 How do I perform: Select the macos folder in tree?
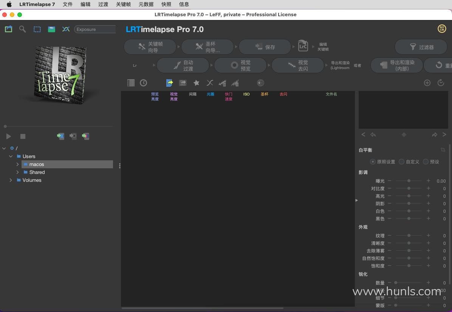pos(67,164)
